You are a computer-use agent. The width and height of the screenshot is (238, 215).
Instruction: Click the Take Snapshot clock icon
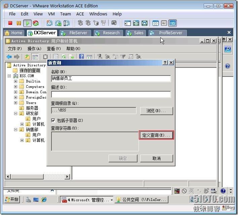(x=49, y=23)
